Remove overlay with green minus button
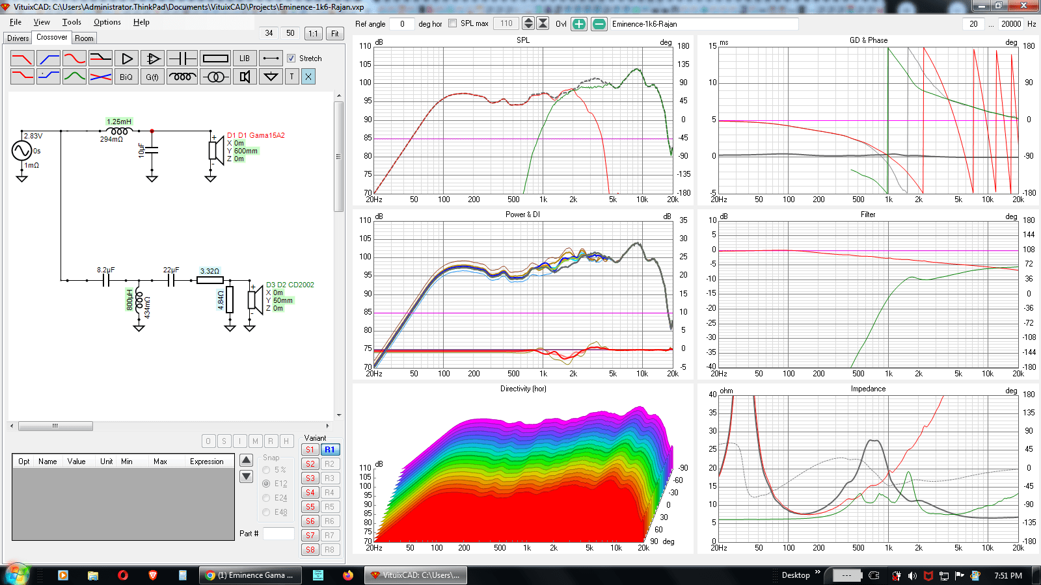This screenshot has width=1041, height=585. (599, 24)
